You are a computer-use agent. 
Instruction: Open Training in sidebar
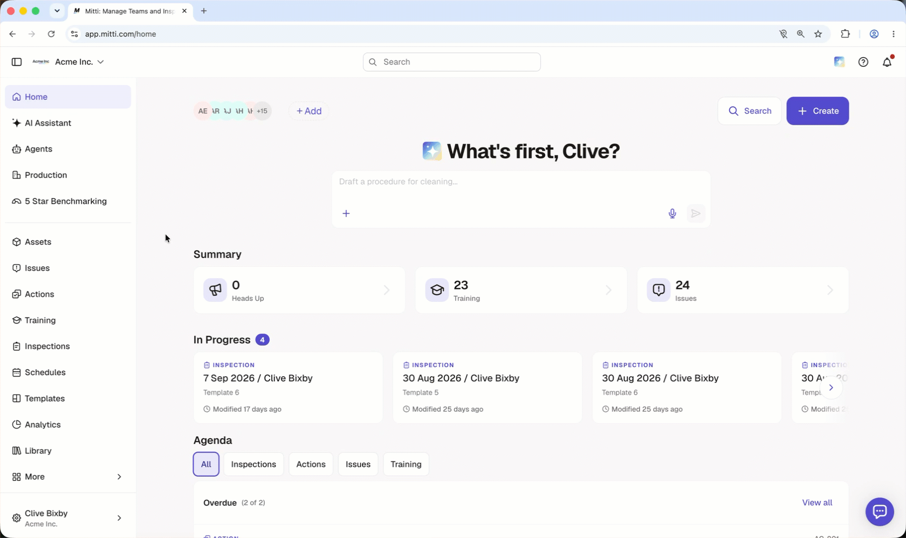[x=68, y=320]
